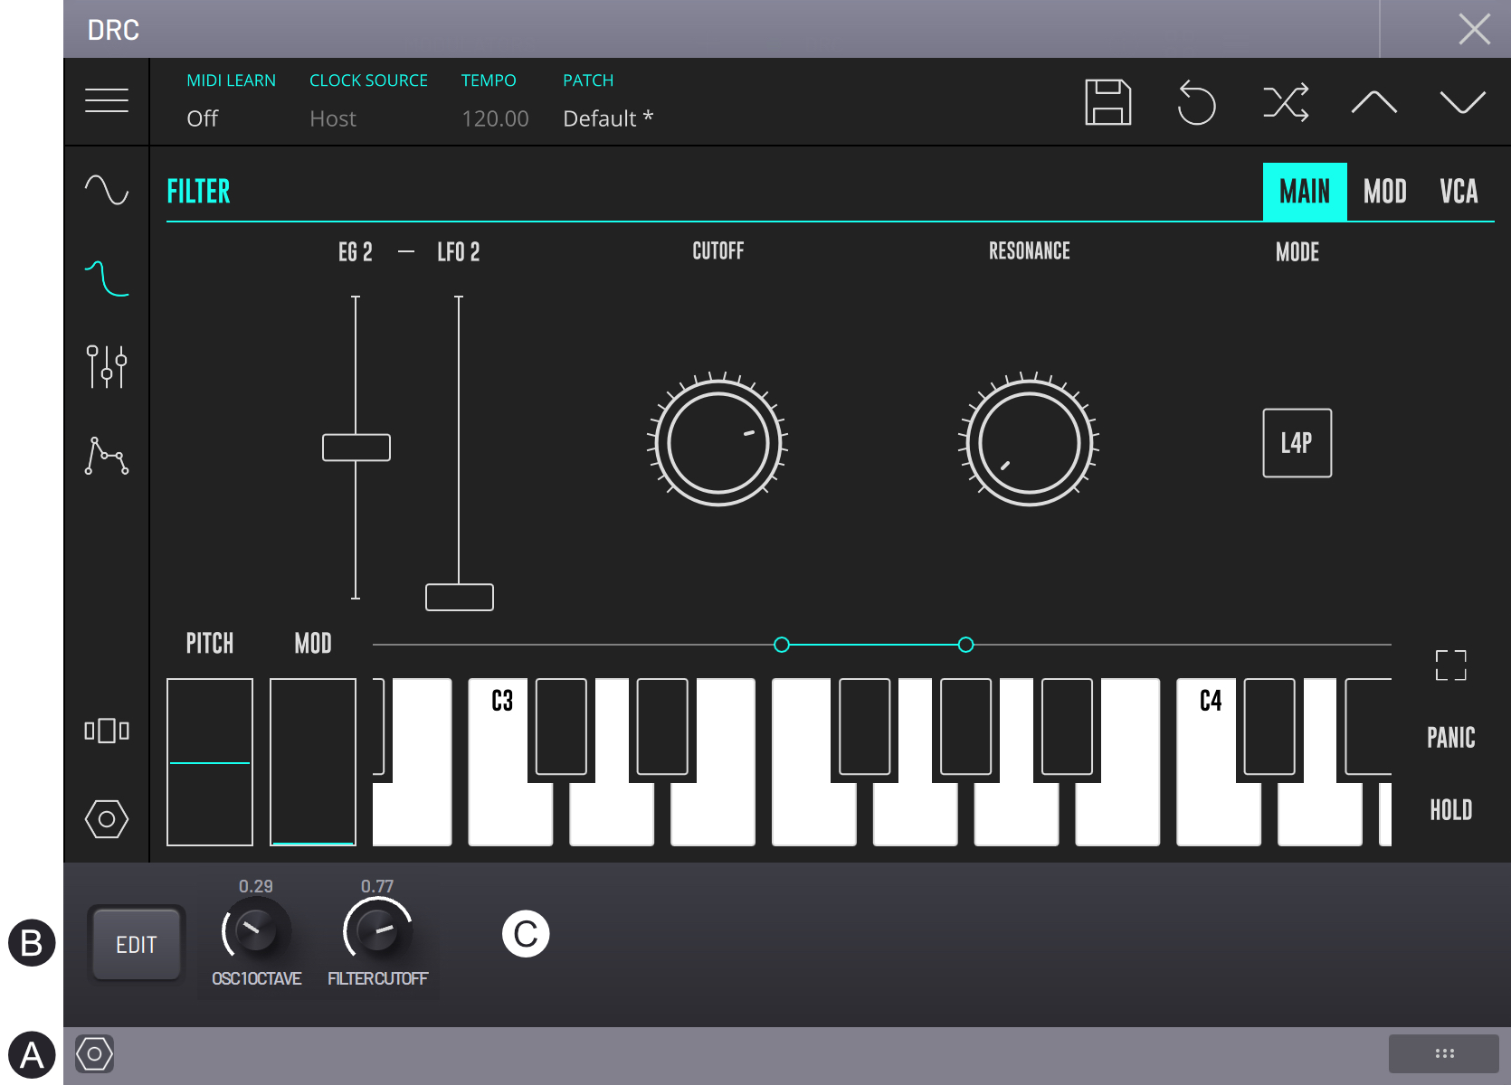Viewport: 1511px width, 1085px height.
Task: Click the Cutoff knob
Action: (x=718, y=443)
